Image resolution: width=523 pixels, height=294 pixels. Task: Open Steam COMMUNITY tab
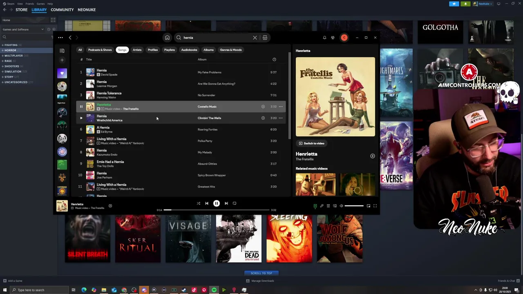point(62,10)
